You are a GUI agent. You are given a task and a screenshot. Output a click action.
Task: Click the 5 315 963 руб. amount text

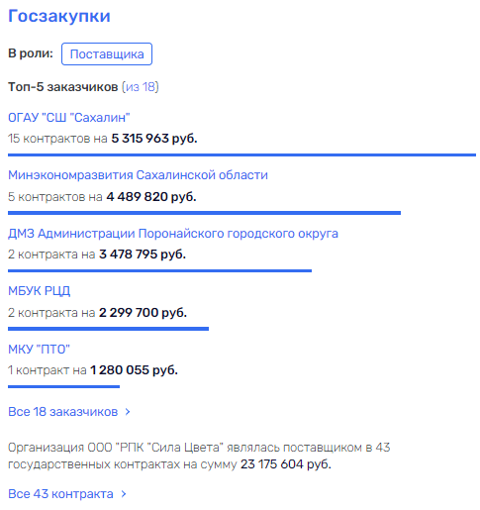[x=154, y=139]
